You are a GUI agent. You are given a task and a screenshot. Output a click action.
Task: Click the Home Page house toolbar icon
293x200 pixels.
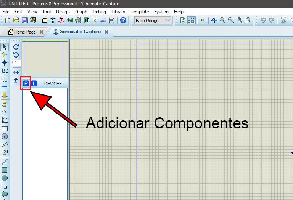(45, 20)
